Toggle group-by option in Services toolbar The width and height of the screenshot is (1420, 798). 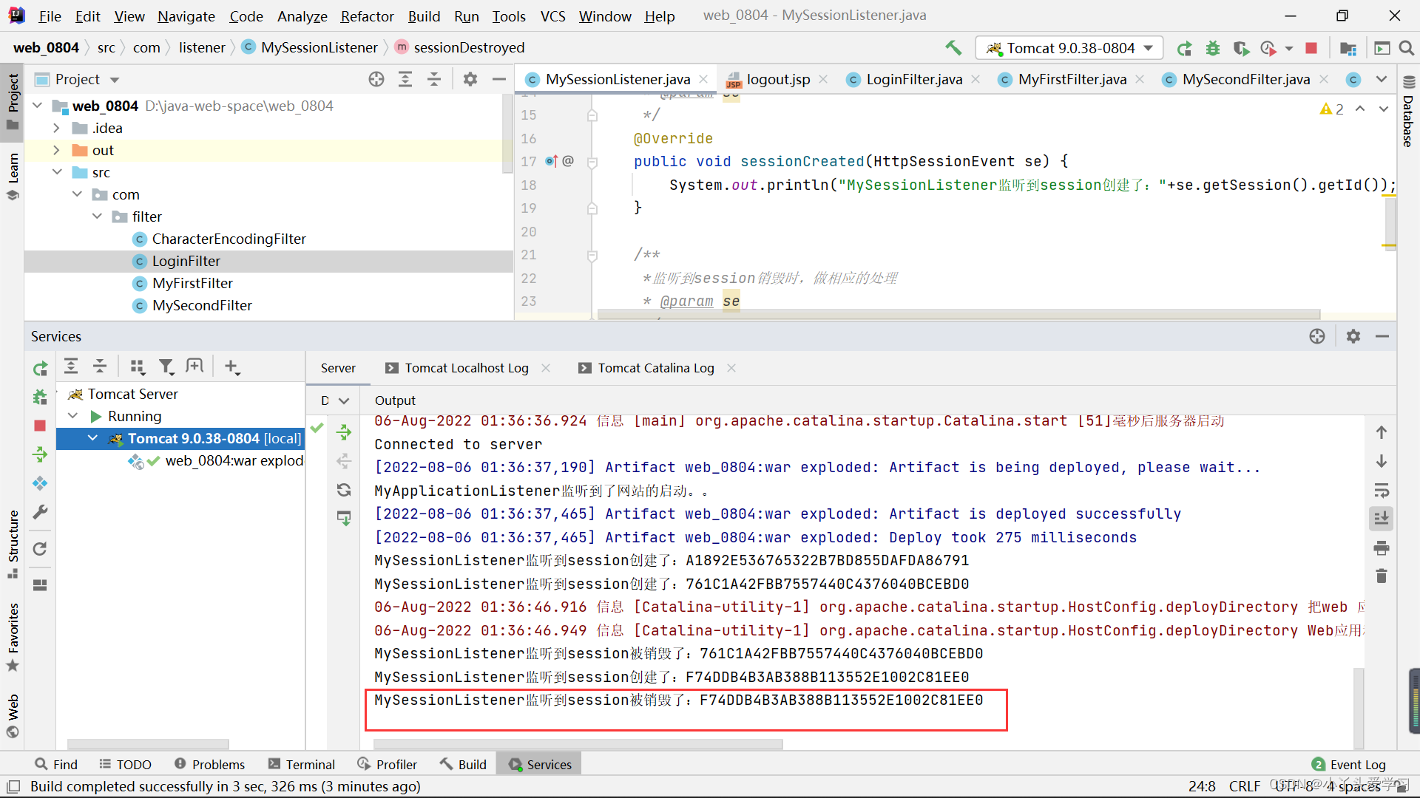(137, 366)
